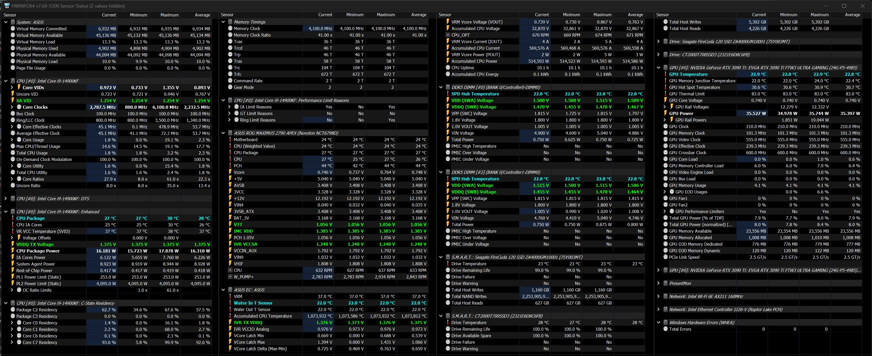Expand the Drive: Seagate FireCuda 120 SSD group
The height and width of the screenshot is (356, 872).
[x=659, y=42]
